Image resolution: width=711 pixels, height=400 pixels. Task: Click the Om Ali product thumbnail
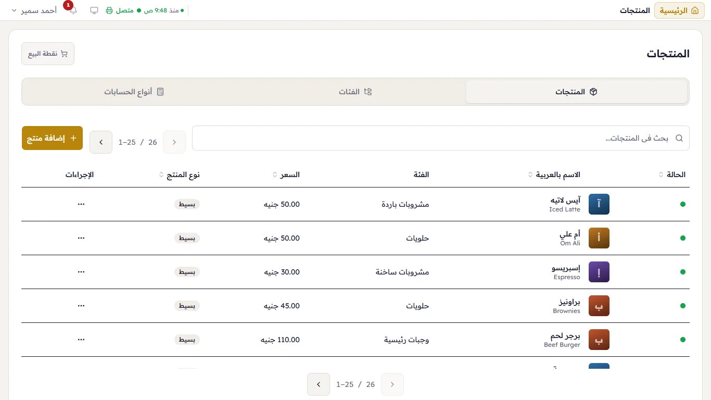599,238
